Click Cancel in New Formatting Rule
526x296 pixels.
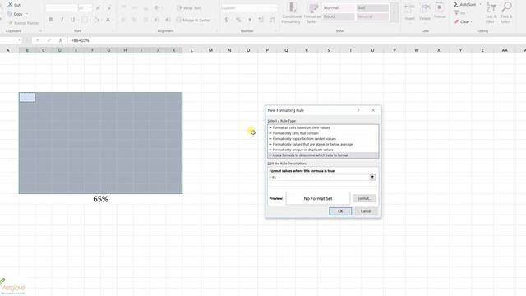[x=366, y=211]
